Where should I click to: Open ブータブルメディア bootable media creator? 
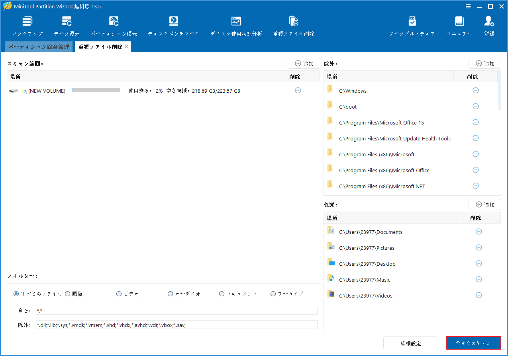tap(412, 25)
